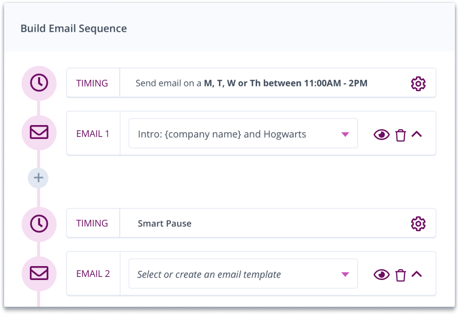
Task: Delete Email 2 using the trash icon
Action: pos(400,275)
